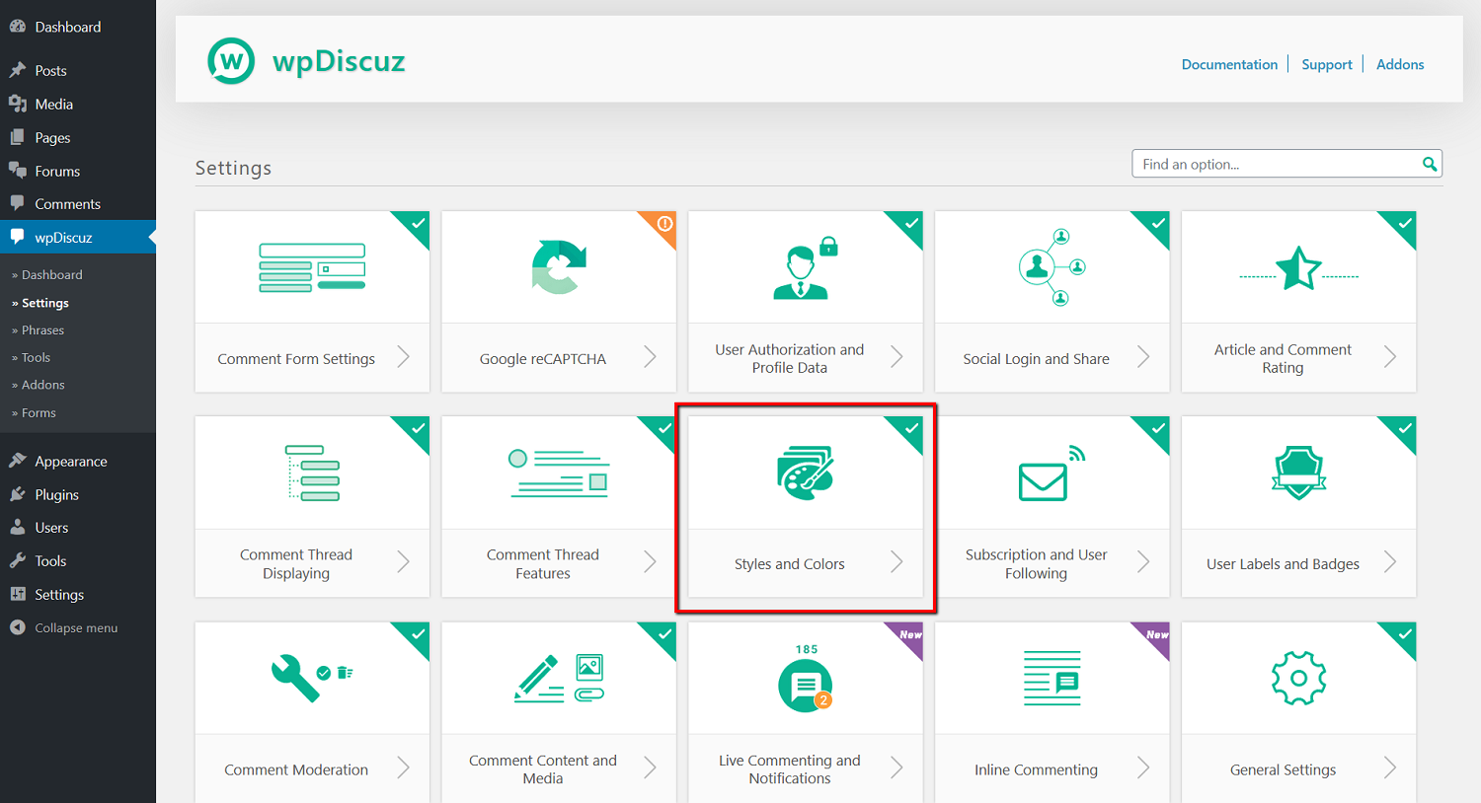1481x803 pixels.
Task: Open arrow next to User Labels and Badges
Action: pos(1390,562)
